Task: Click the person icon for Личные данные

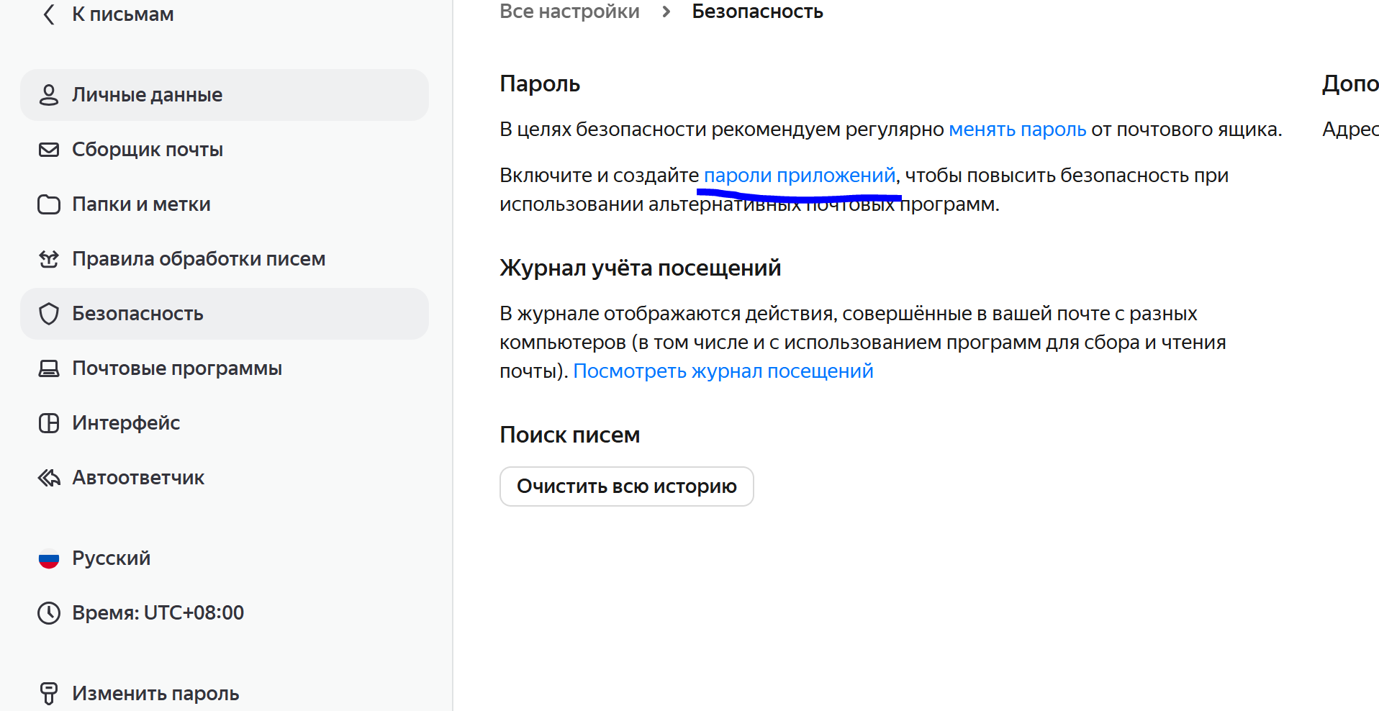Action: [x=48, y=95]
